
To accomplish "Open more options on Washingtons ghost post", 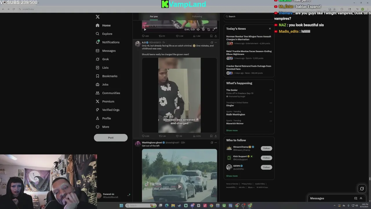I will click(216, 143).
